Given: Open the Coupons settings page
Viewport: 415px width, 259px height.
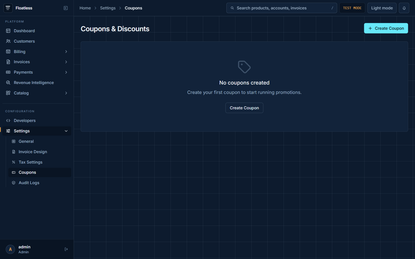Looking at the screenshot, I should (x=40, y=172).
